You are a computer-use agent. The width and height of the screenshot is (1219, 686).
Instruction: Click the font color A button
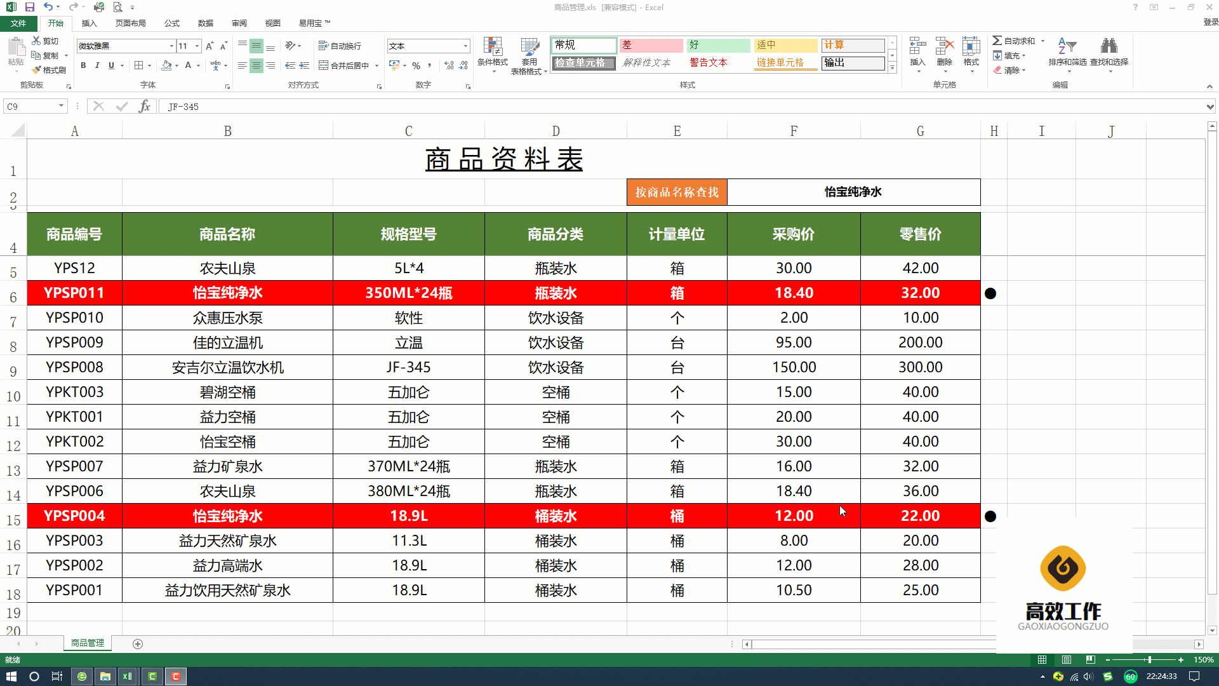click(188, 65)
